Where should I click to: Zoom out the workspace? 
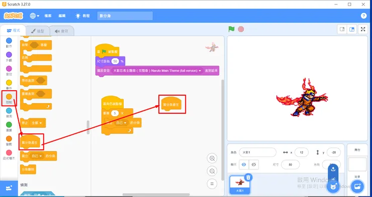[x=212, y=171]
